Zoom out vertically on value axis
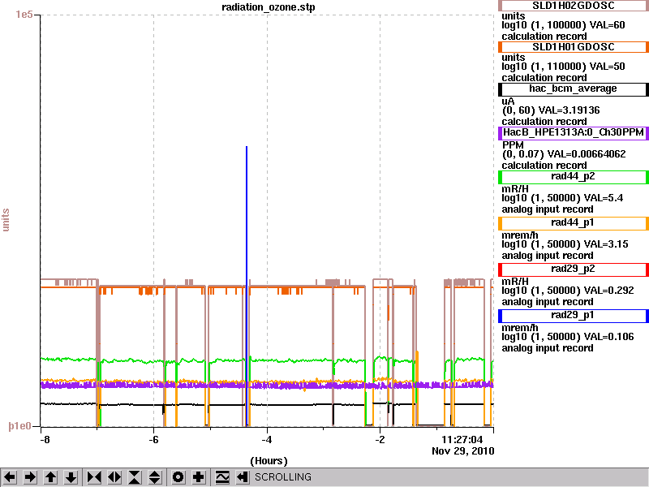Screen dimensions: 649x487 click(x=155, y=477)
